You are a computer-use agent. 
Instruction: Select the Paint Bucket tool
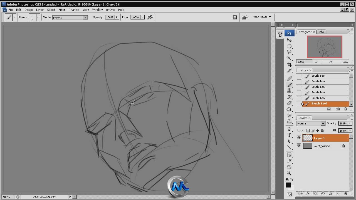click(289, 109)
